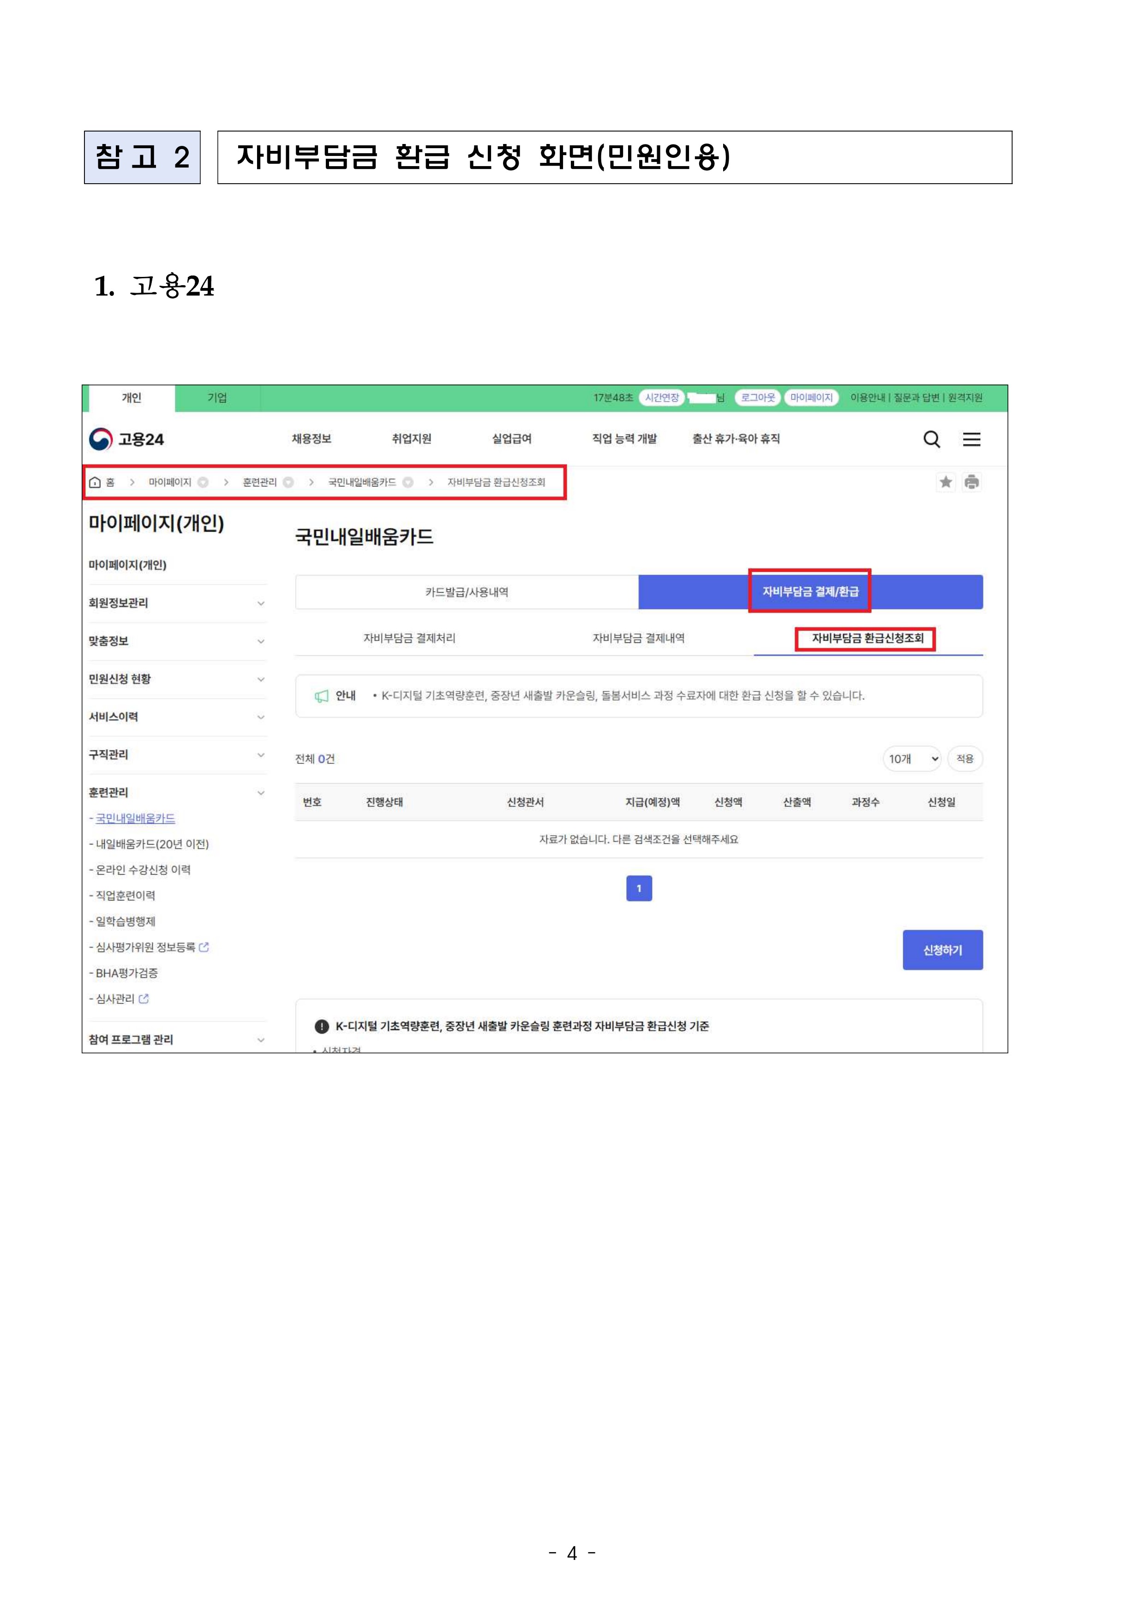Screen dimensions: 1144x1619
Task: Select the 자비부담금 환급신청조회 sub-tab
Action: pyautogui.click(x=867, y=638)
